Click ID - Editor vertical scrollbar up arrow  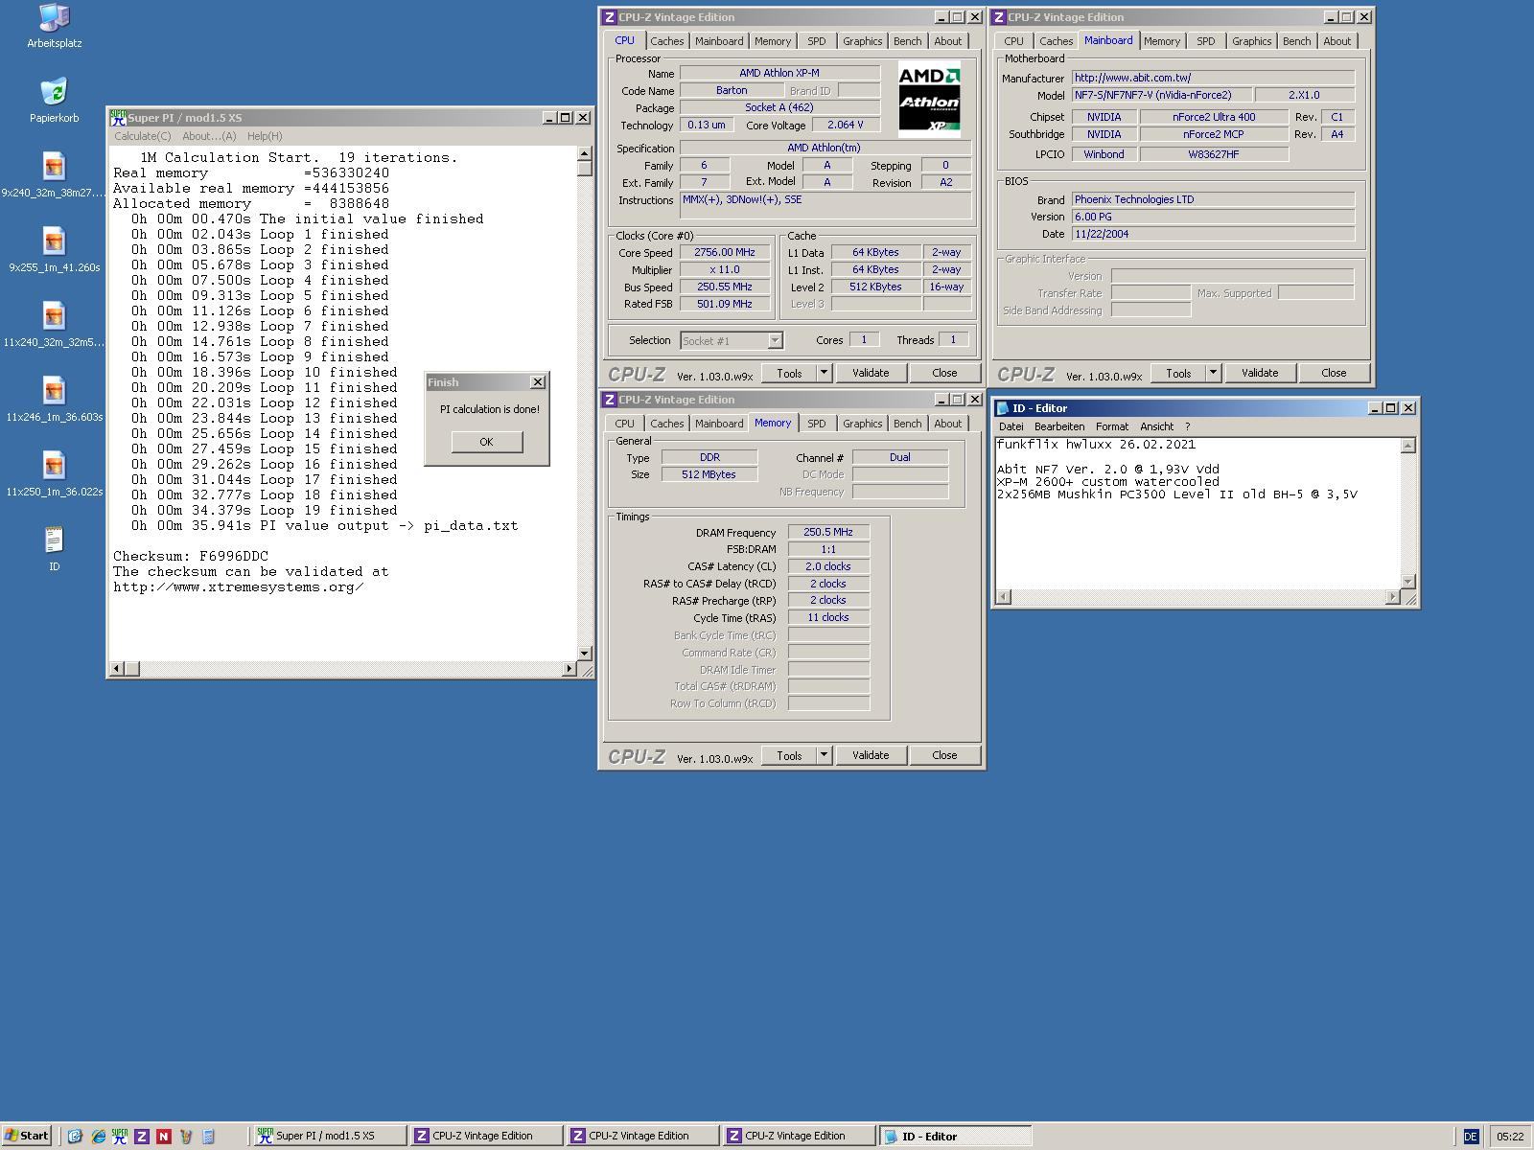tap(1407, 445)
